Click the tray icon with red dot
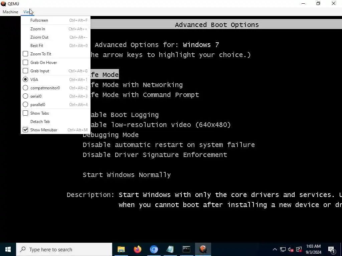 (299, 249)
